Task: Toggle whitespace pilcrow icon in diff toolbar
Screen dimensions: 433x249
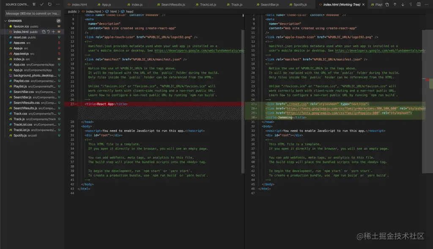Action: point(411,4)
